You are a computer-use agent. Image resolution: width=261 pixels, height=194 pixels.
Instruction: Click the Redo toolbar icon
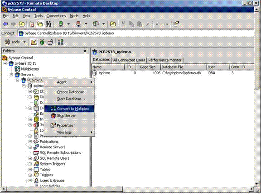point(166,24)
